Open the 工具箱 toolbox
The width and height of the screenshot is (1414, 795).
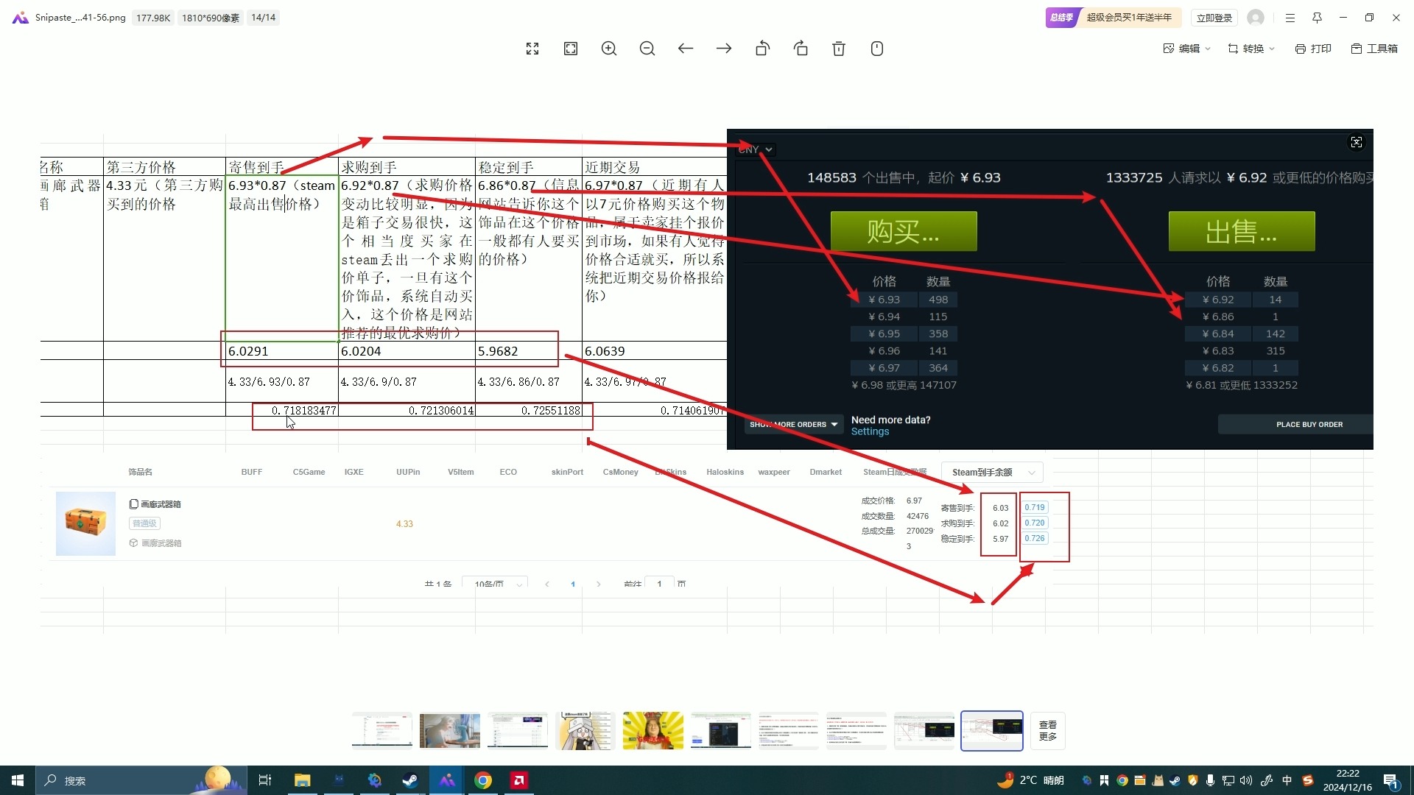1374,49
